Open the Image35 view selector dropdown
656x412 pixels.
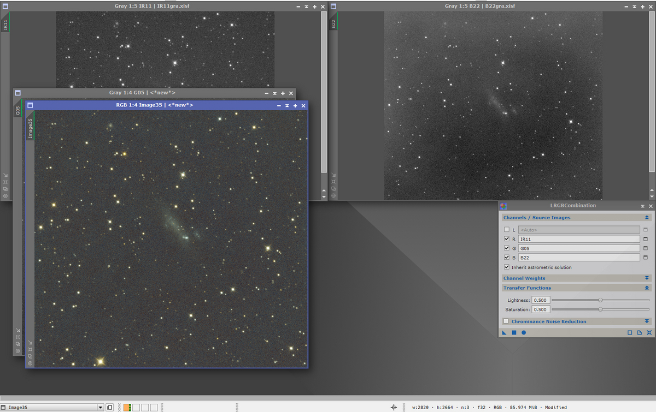point(100,407)
